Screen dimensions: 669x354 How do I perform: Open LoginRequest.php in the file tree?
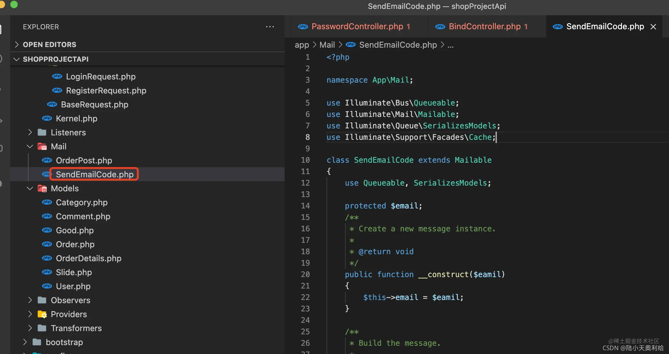click(101, 77)
